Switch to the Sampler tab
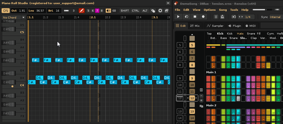Screen dimensions: 283x124 (215, 26)
